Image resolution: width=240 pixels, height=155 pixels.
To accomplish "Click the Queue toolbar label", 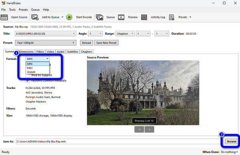I will pos(110,17).
